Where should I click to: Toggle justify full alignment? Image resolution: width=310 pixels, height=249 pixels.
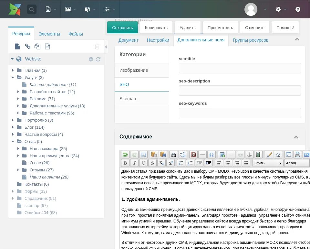246,163
